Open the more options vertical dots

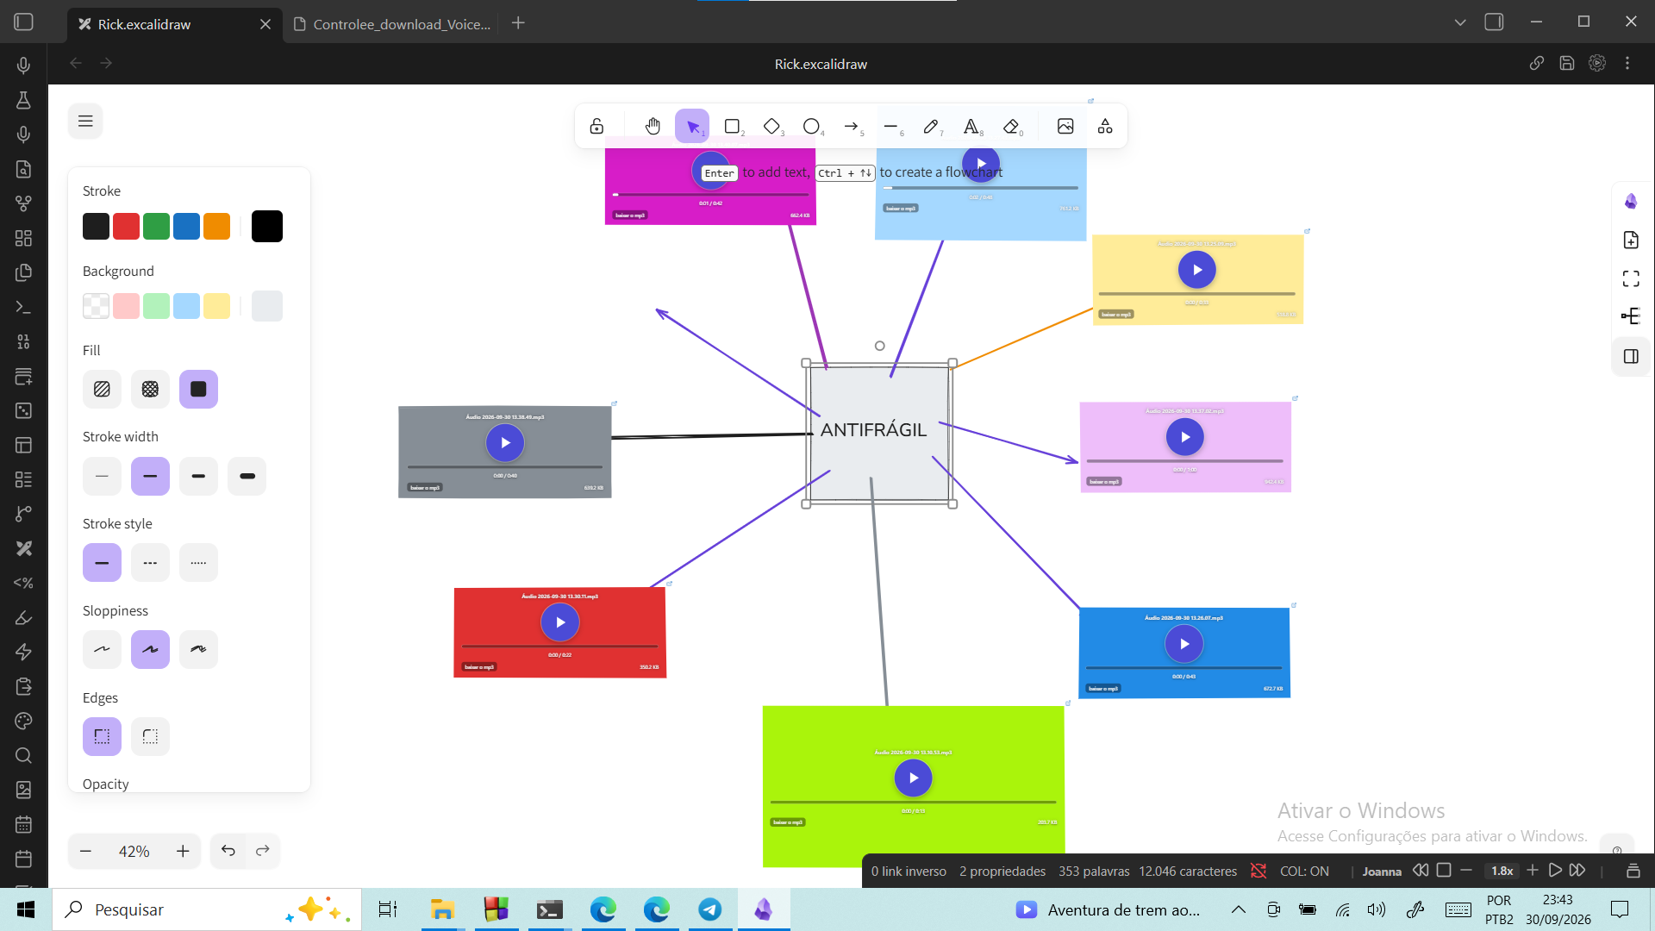[x=1627, y=63]
